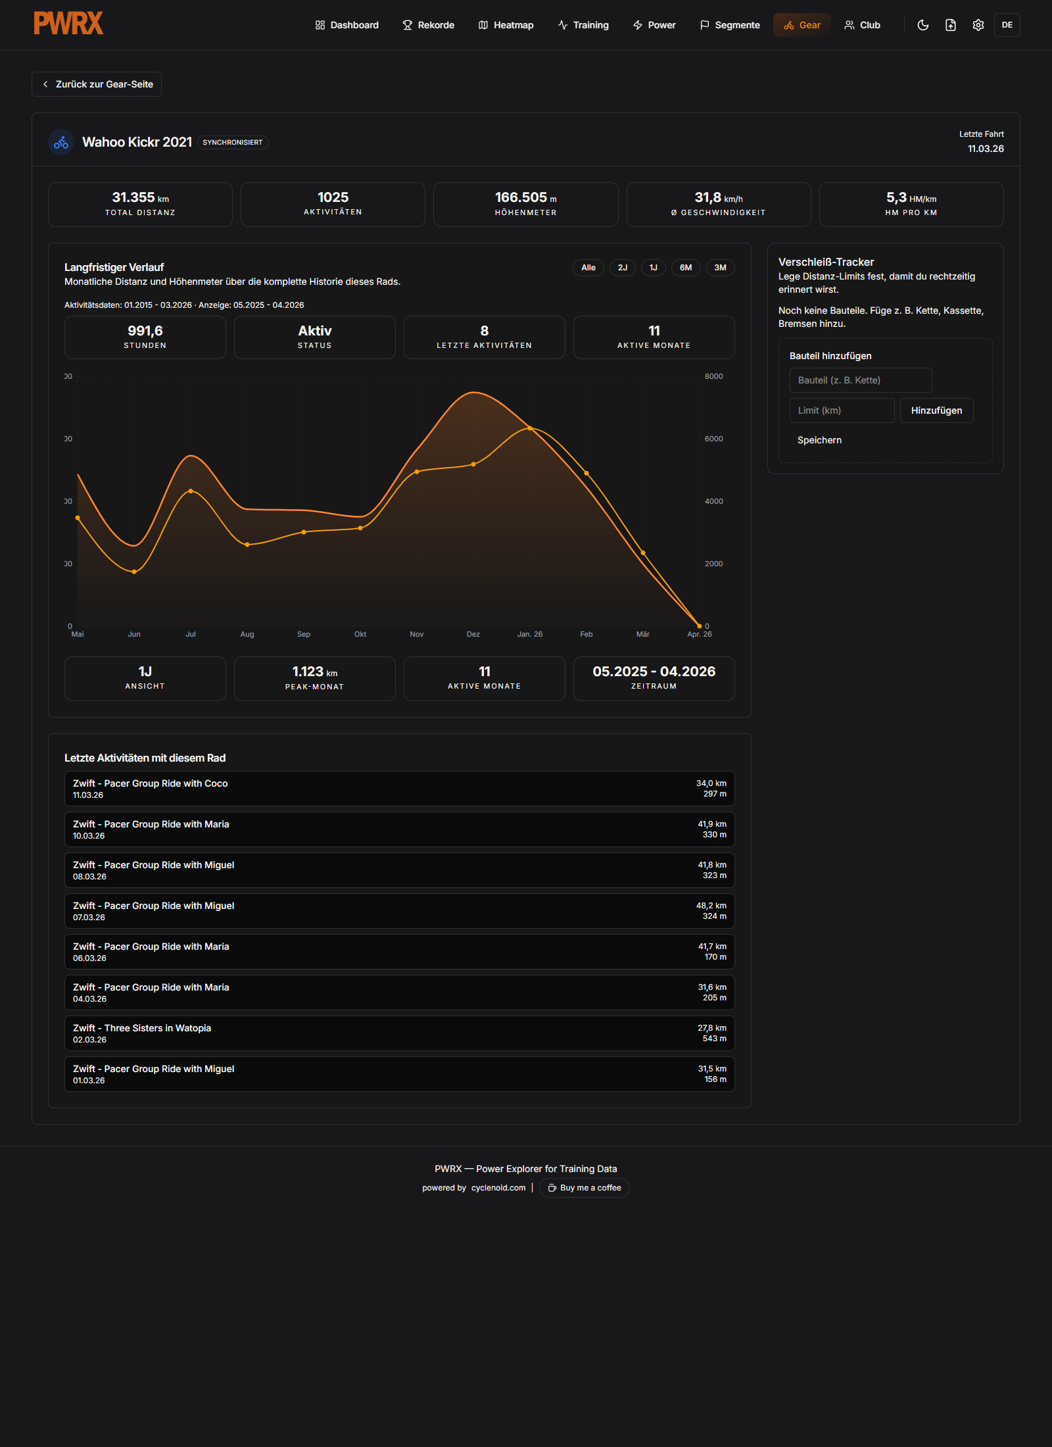Focus the Limit (km) input field

click(842, 410)
